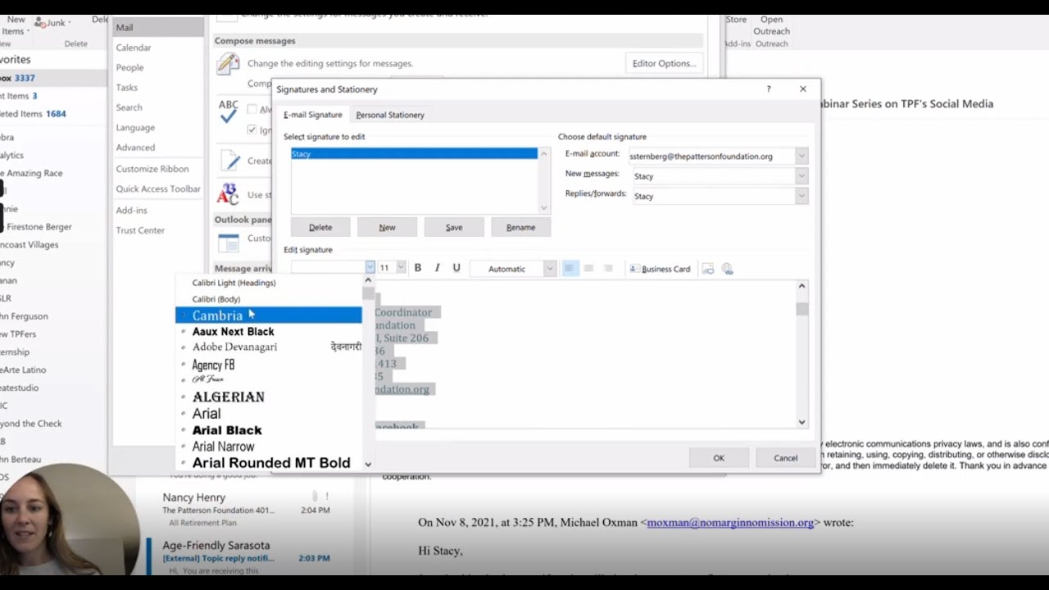Click New signature button
This screenshot has height=590, width=1049.
[x=388, y=227]
